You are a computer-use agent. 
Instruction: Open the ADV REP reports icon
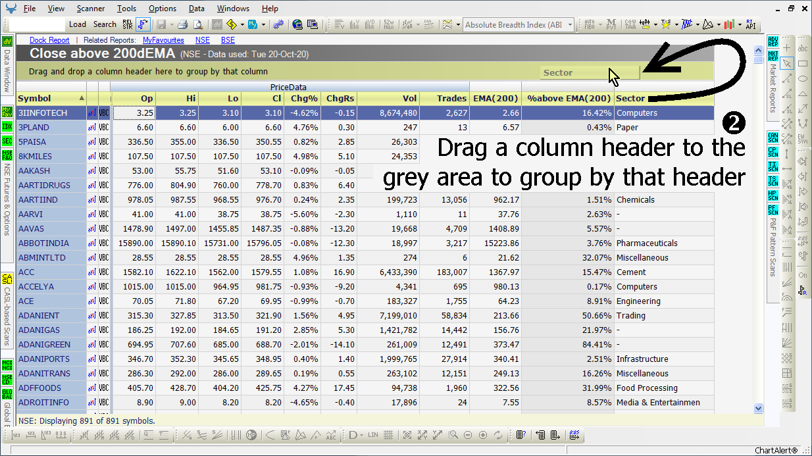point(773,41)
